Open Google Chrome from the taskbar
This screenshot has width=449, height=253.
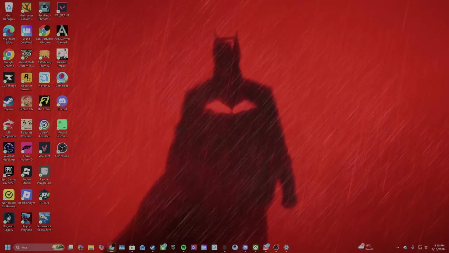pyautogui.click(x=112, y=247)
